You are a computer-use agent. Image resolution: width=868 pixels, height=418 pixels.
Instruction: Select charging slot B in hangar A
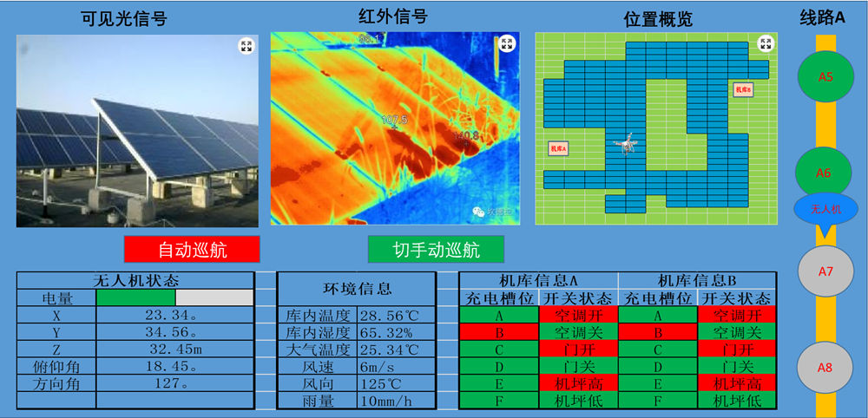498,332
